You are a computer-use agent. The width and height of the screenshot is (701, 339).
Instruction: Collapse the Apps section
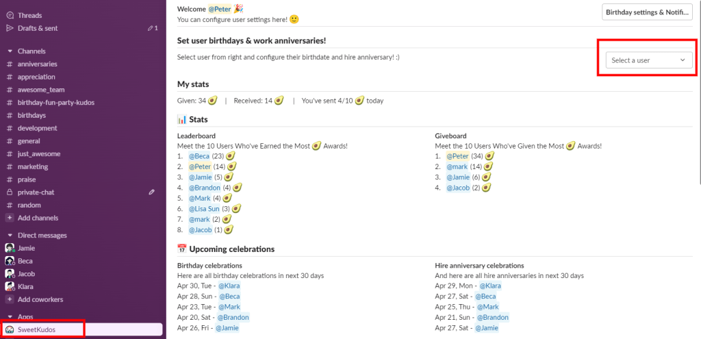[x=10, y=317]
